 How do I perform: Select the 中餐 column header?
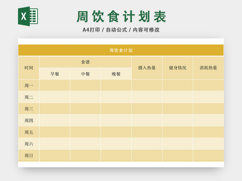pyautogui.click(x=85, y=74)
